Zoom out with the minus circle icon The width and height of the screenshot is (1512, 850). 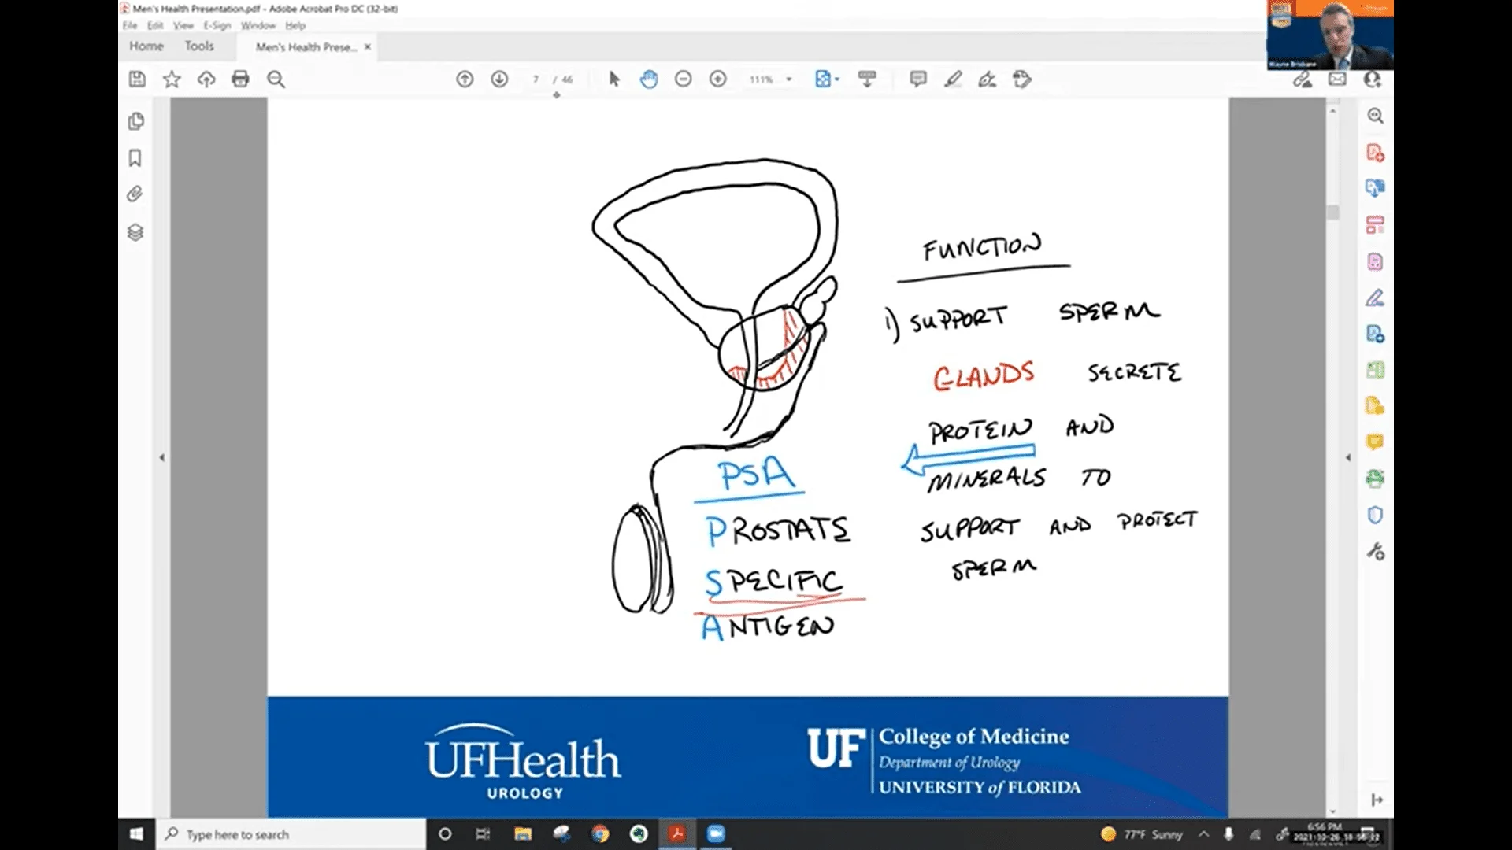pyautogui.click(x=684, y=79)
